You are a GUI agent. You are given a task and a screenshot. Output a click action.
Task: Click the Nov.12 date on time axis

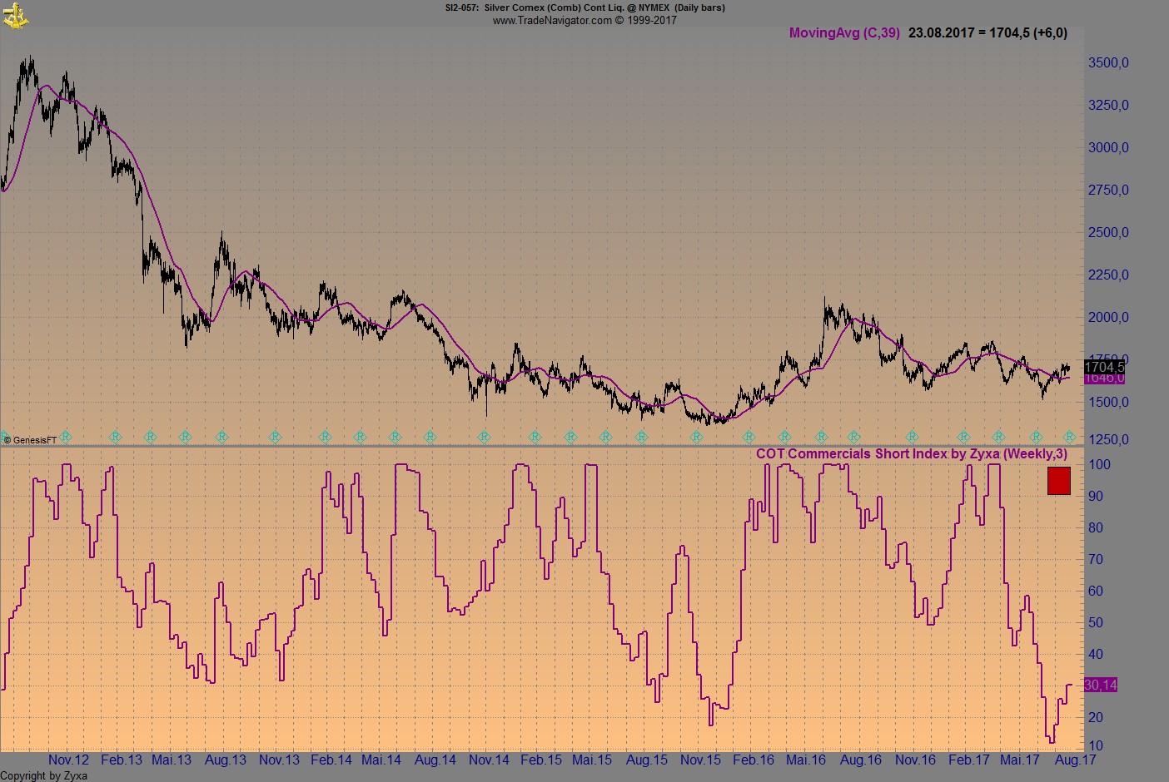coord(68,760)
